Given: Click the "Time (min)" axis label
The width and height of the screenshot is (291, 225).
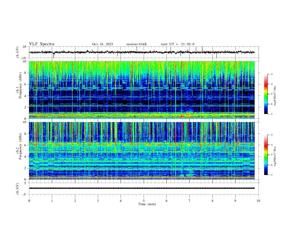Looking at the screenshot, I should click(147, 204).
